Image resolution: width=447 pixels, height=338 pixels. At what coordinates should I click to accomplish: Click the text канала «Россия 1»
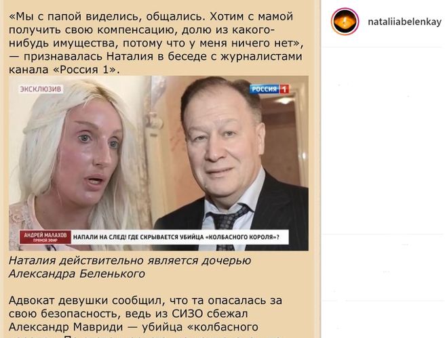point(64,70)
